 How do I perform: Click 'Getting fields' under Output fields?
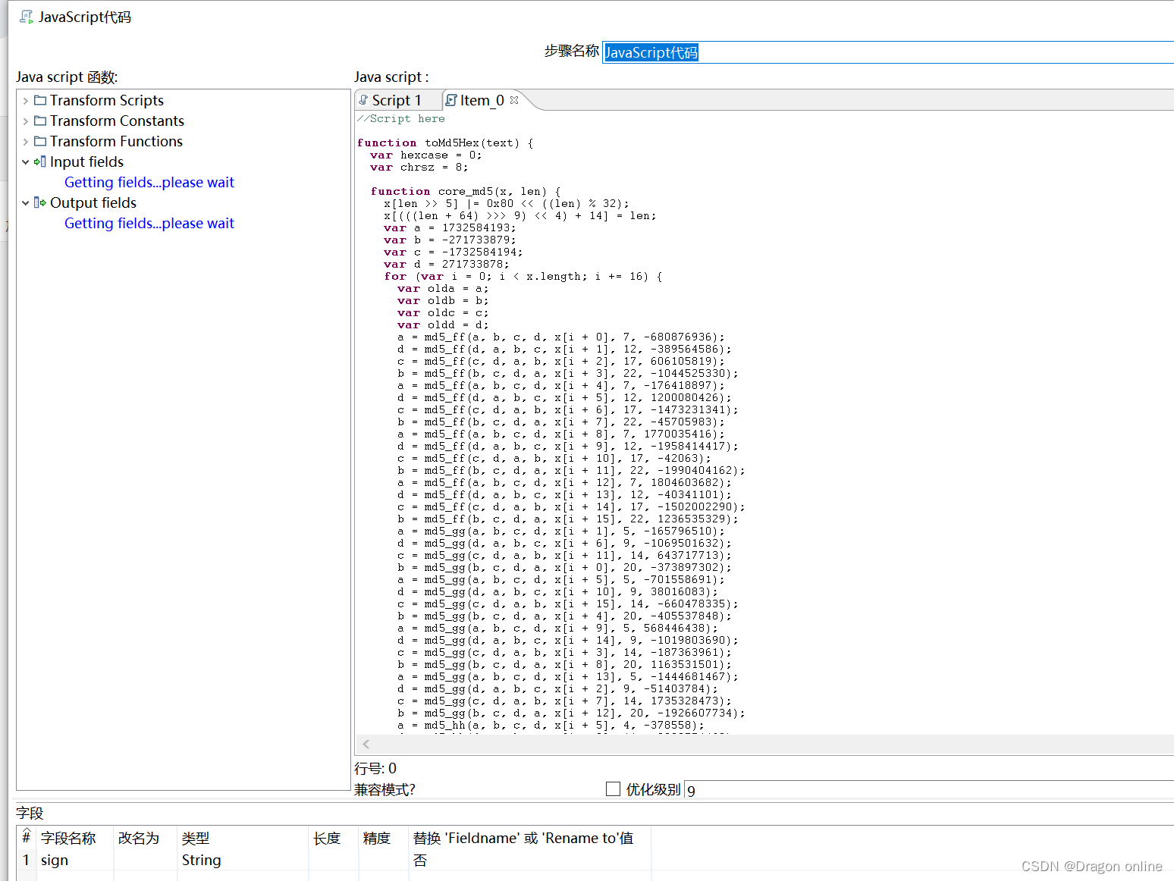pyautogui.click(x=149, y=223)
